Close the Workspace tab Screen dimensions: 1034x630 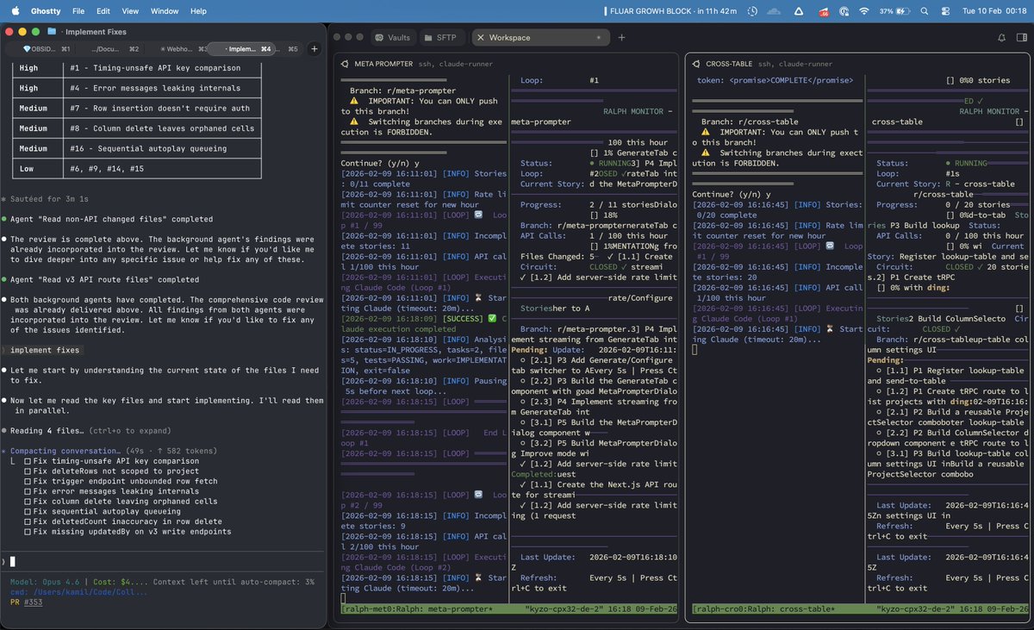pos(481,38)
